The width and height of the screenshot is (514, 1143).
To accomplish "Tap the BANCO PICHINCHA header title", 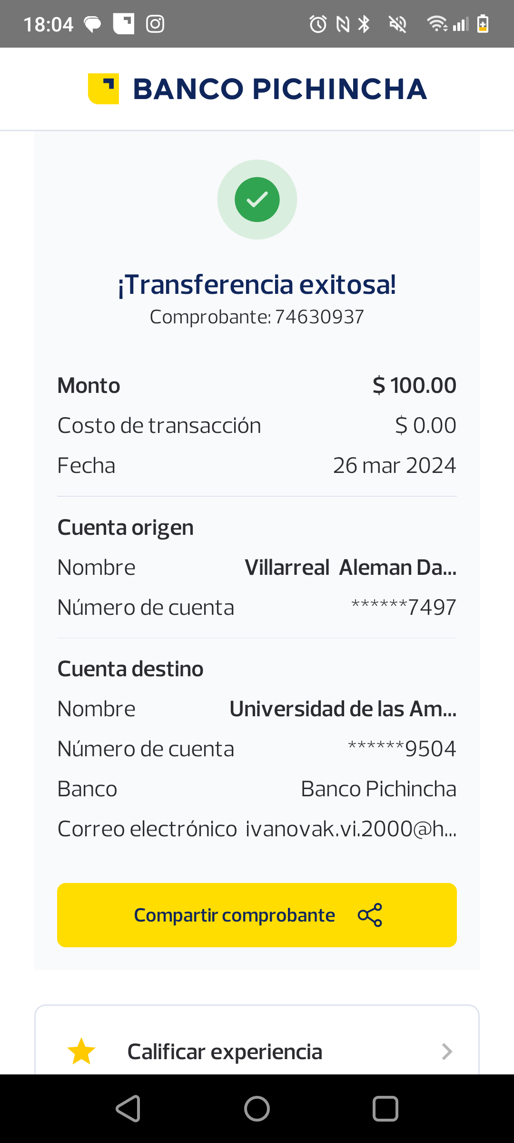I will tap(280, 89).
